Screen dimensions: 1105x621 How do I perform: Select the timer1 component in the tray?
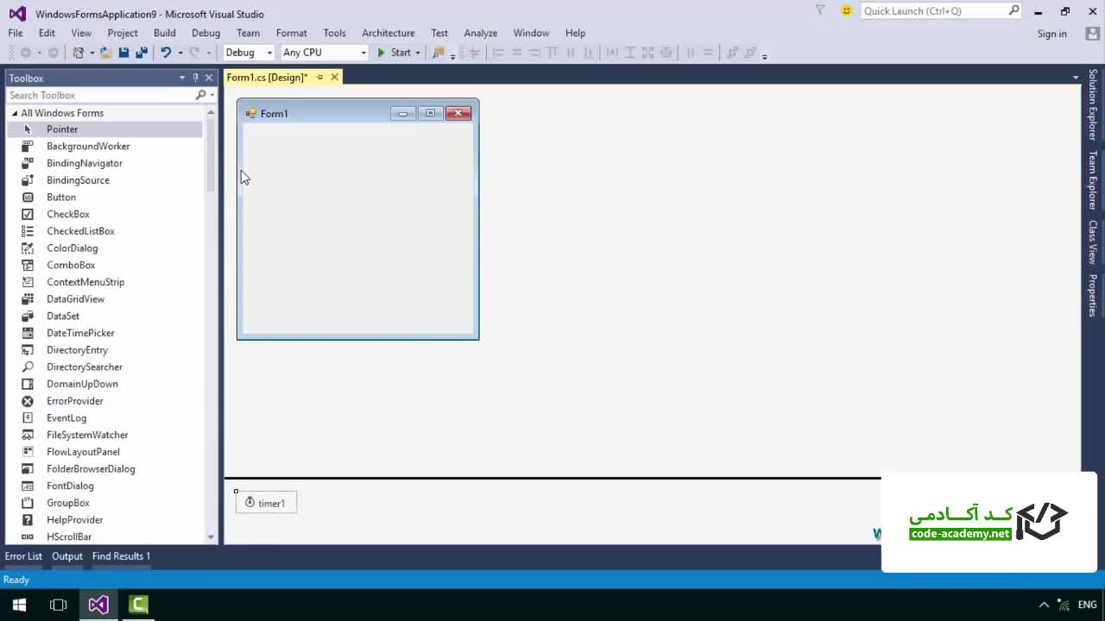coord(266,503)
